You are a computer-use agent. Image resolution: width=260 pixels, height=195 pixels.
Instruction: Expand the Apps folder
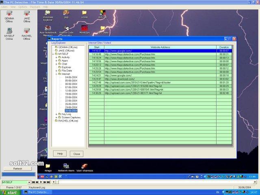pos(56,61)
